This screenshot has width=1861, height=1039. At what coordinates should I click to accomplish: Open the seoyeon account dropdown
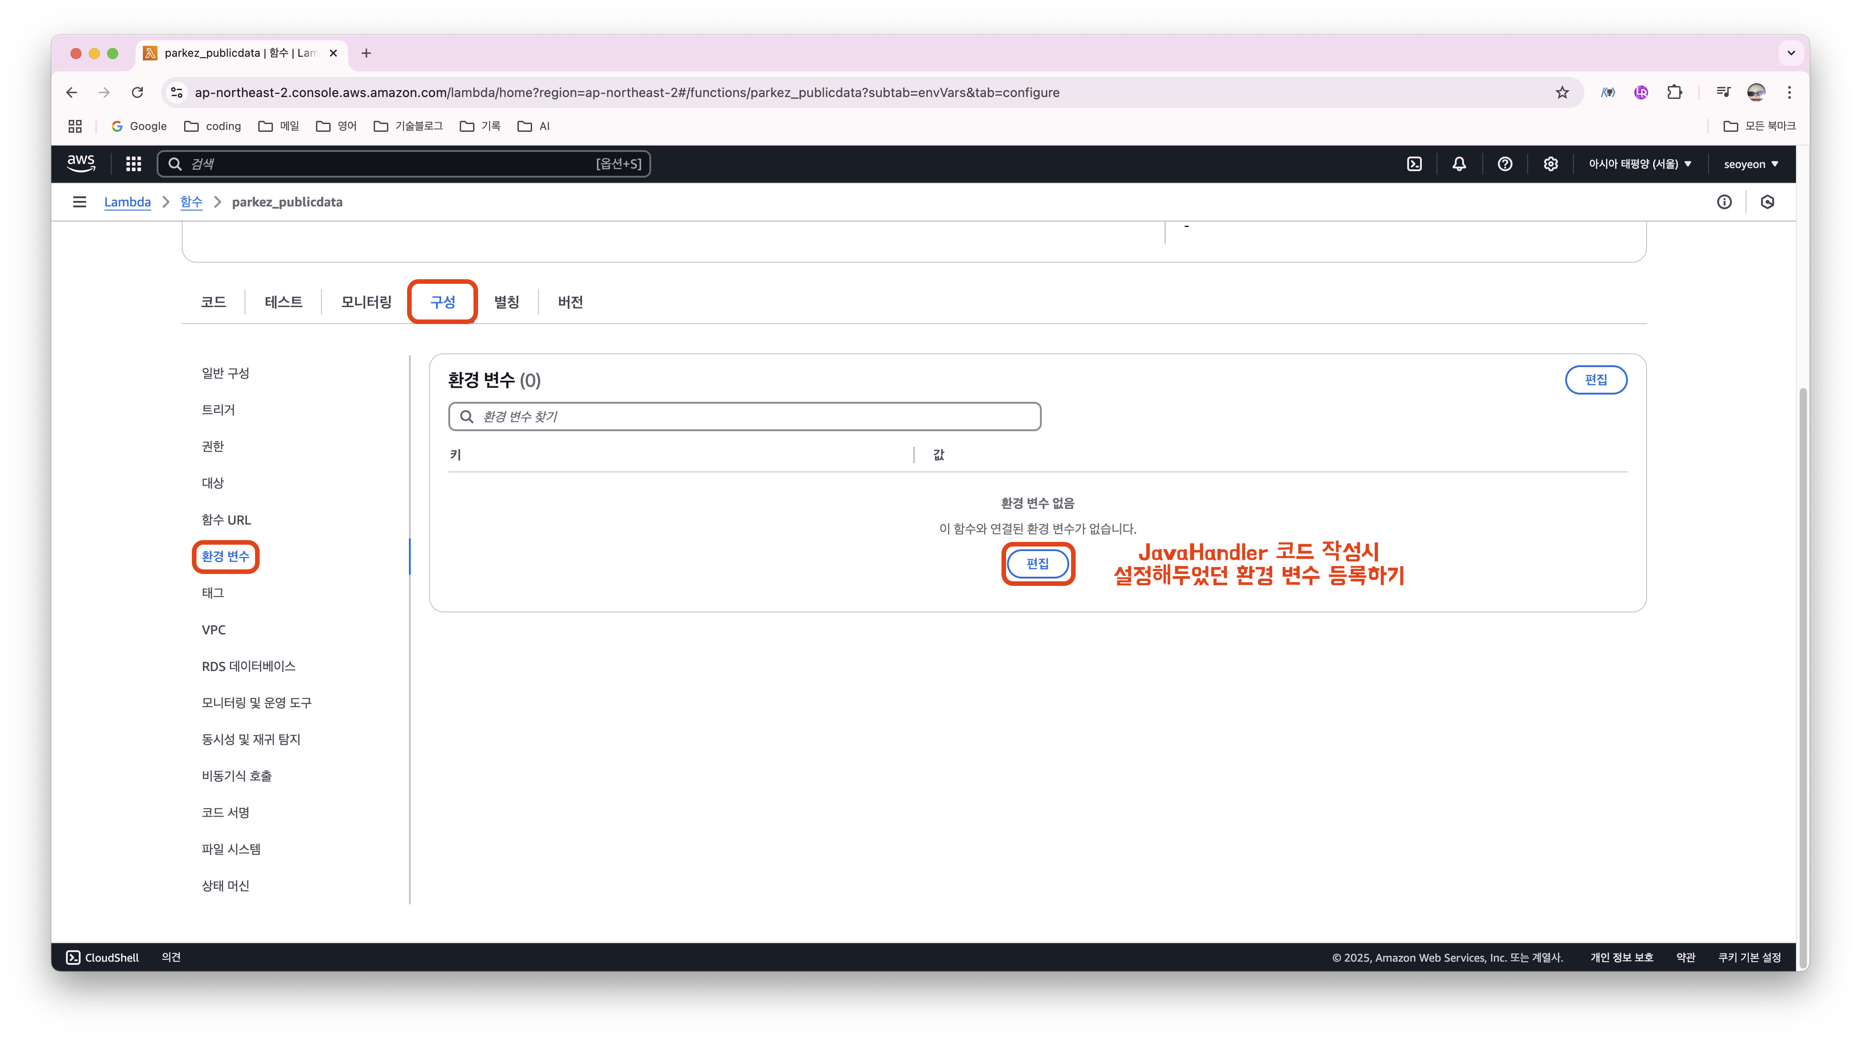(1751, 164)
